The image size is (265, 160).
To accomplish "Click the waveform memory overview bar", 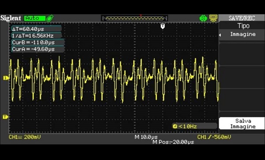I will 135,18.
